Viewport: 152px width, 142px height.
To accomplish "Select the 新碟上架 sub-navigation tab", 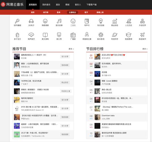I will 100,12.
